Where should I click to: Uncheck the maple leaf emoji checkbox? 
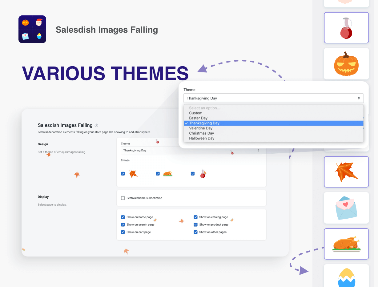123,174
